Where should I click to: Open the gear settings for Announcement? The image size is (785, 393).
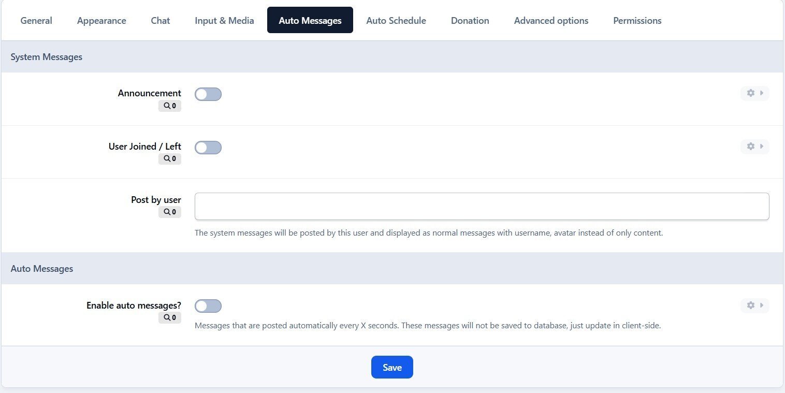751,93
